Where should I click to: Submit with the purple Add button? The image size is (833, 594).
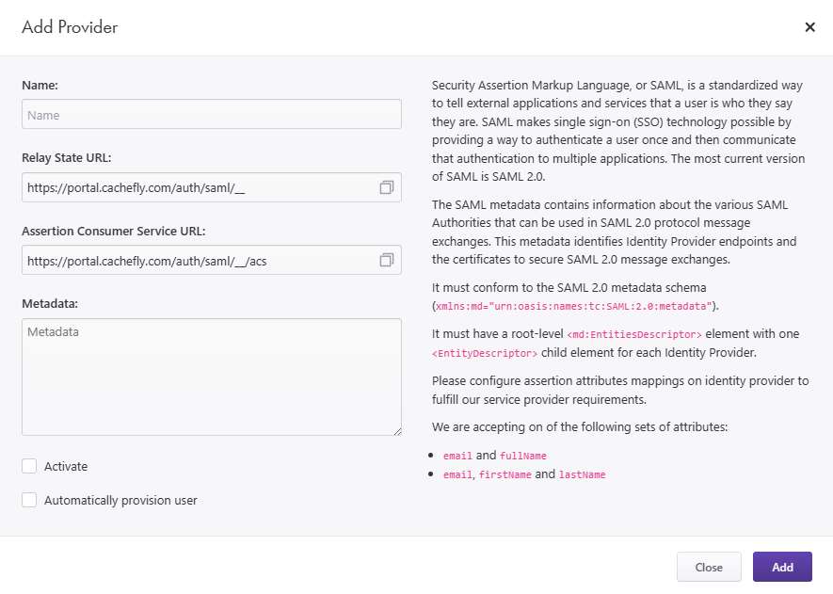pos(782,567)
